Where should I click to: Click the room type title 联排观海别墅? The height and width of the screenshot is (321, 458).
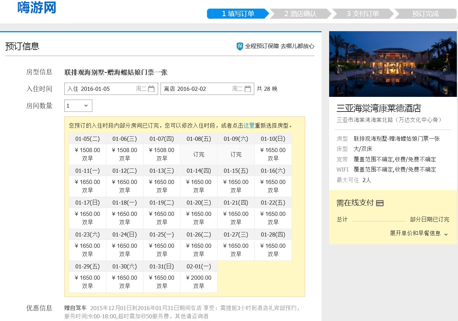(x=116, y=72)
